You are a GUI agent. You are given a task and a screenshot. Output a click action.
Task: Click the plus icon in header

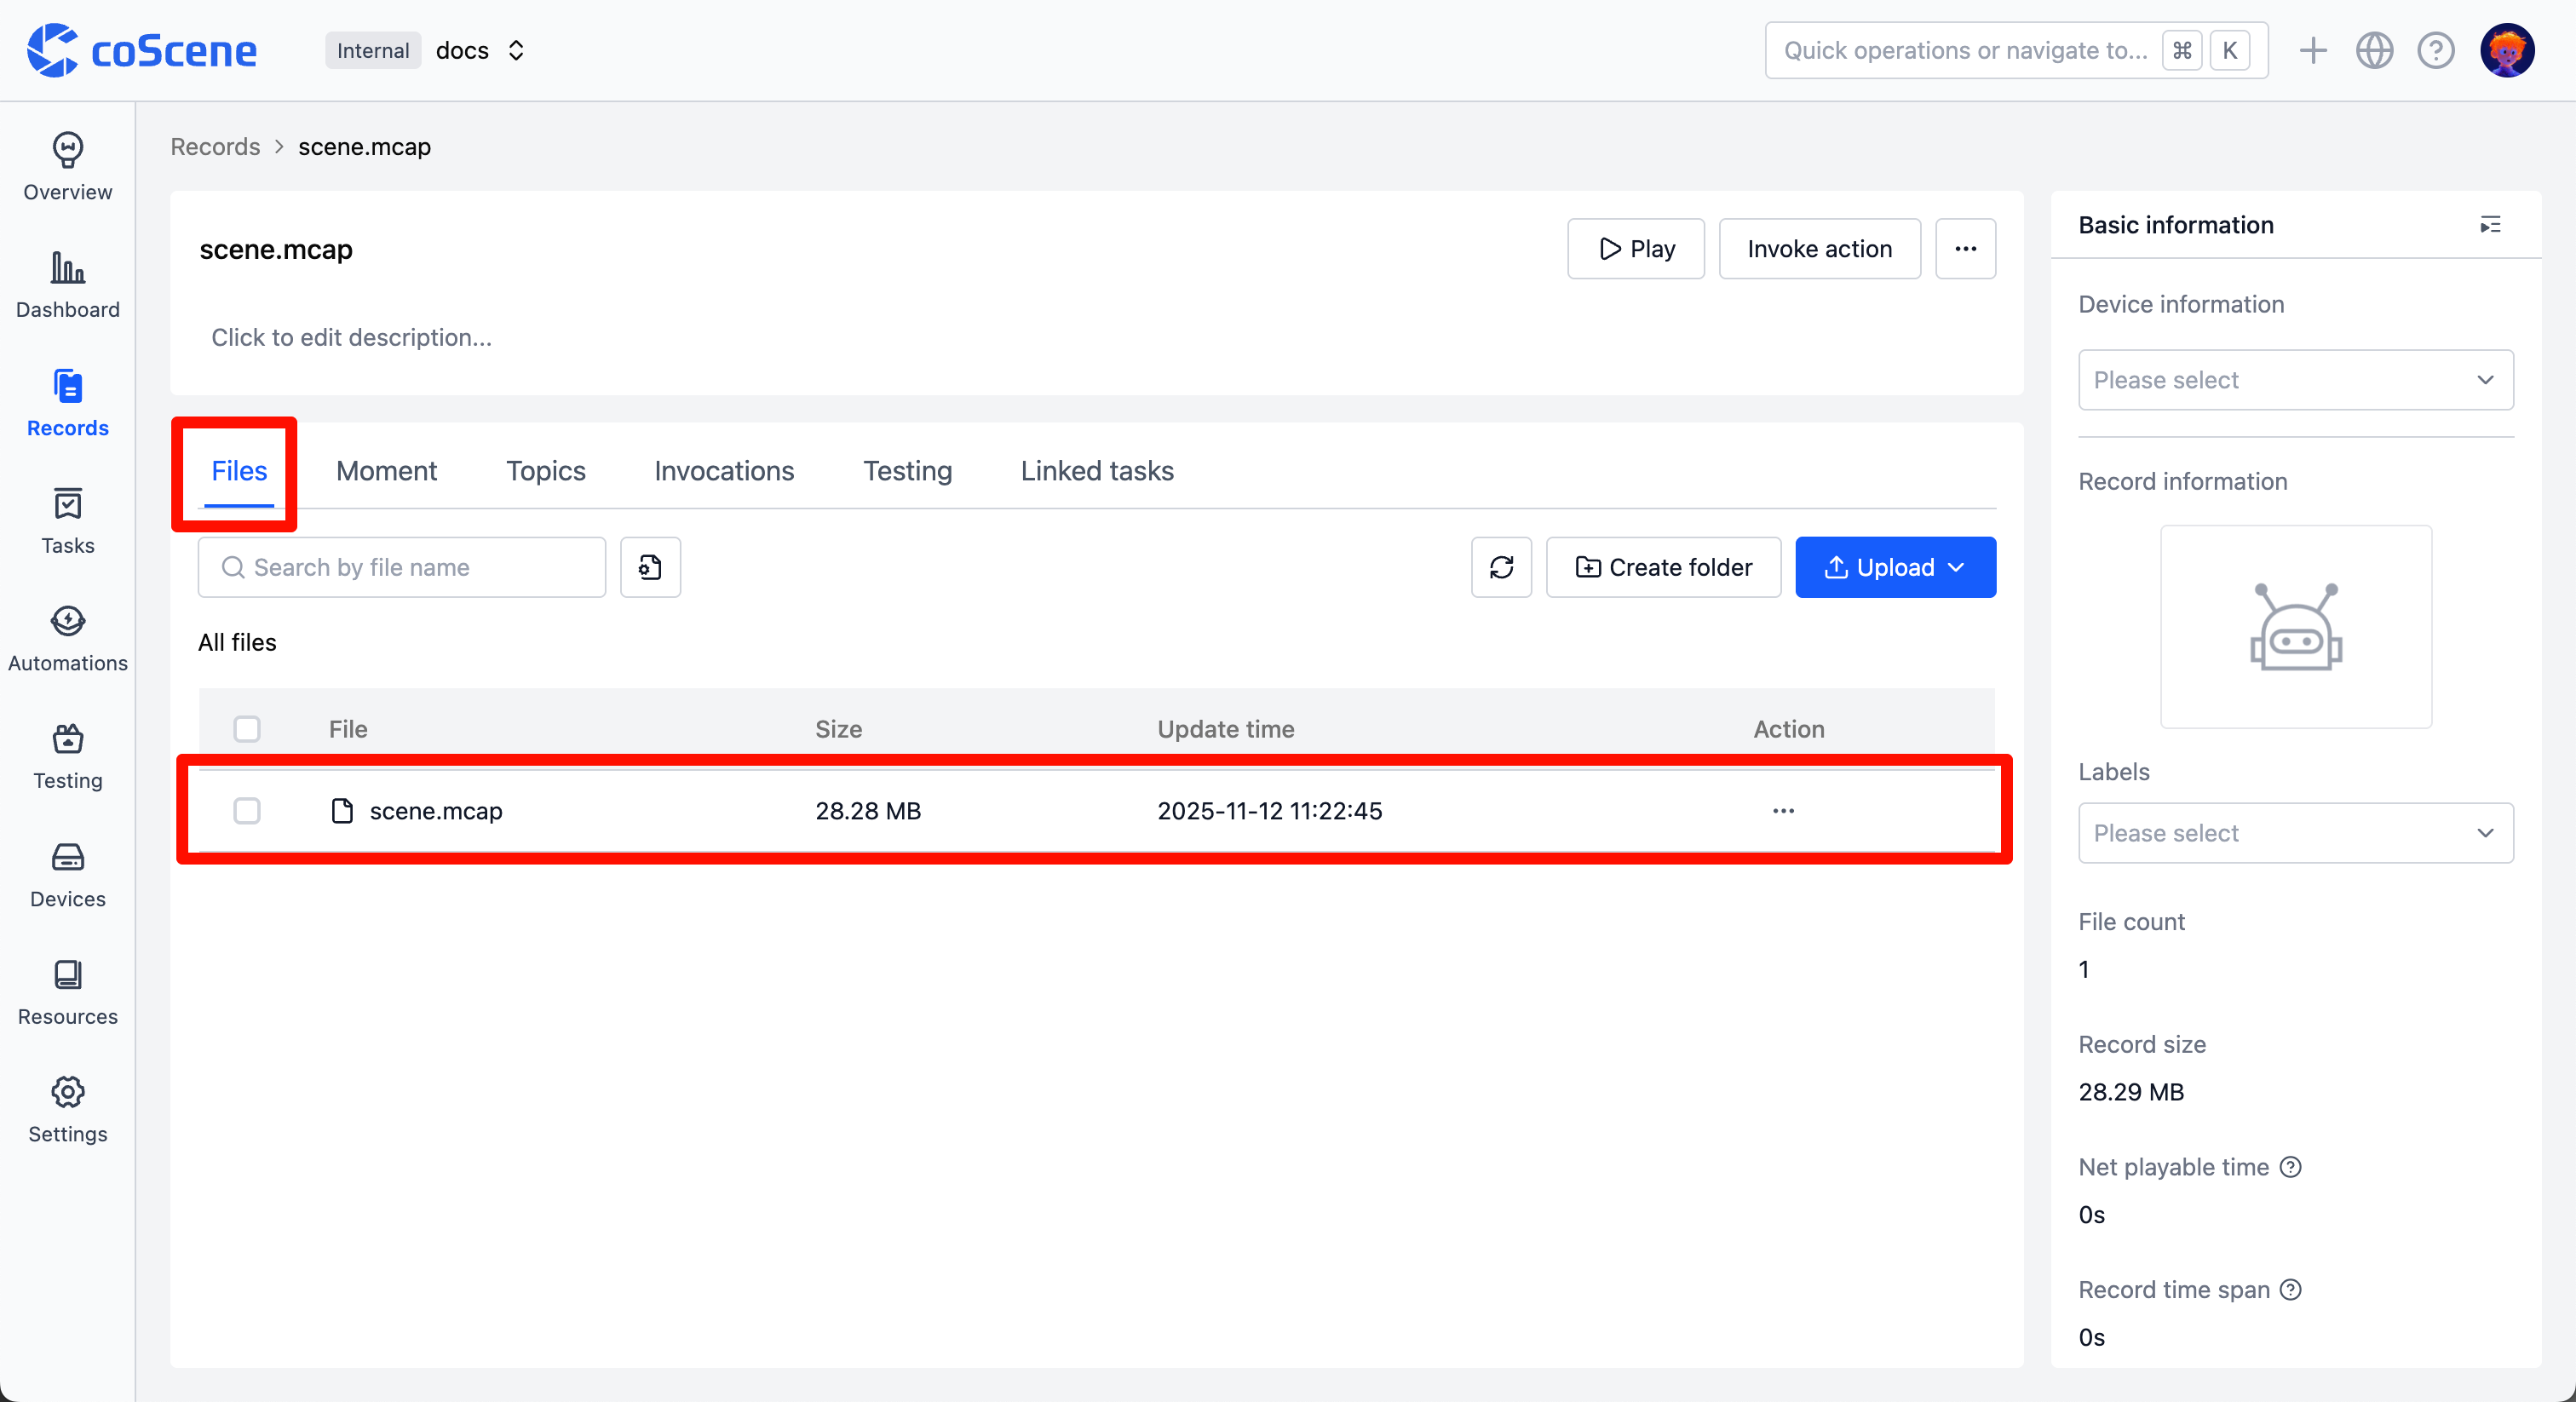(x=2312, y=50)
